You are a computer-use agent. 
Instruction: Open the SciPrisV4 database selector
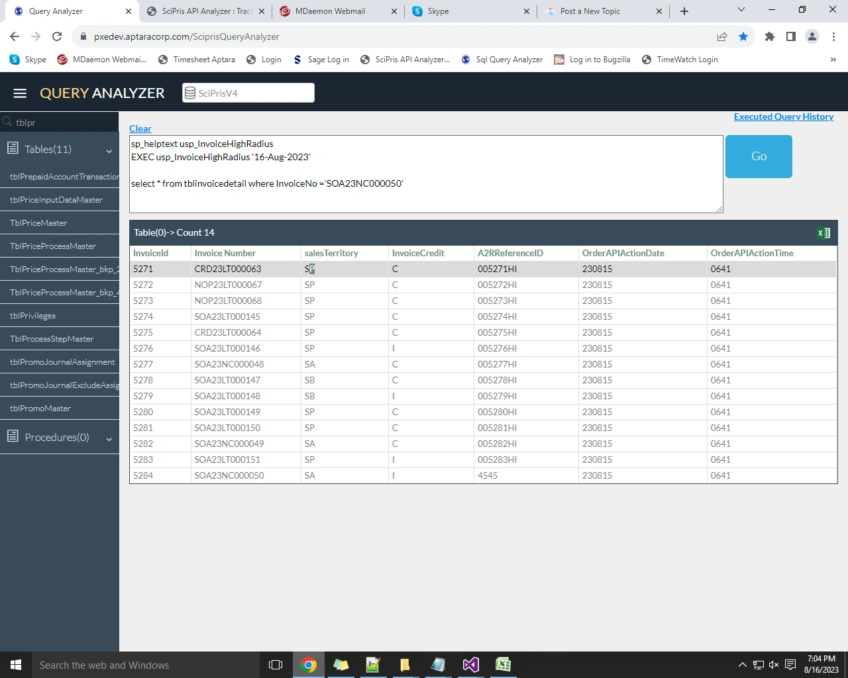[248, 93]
